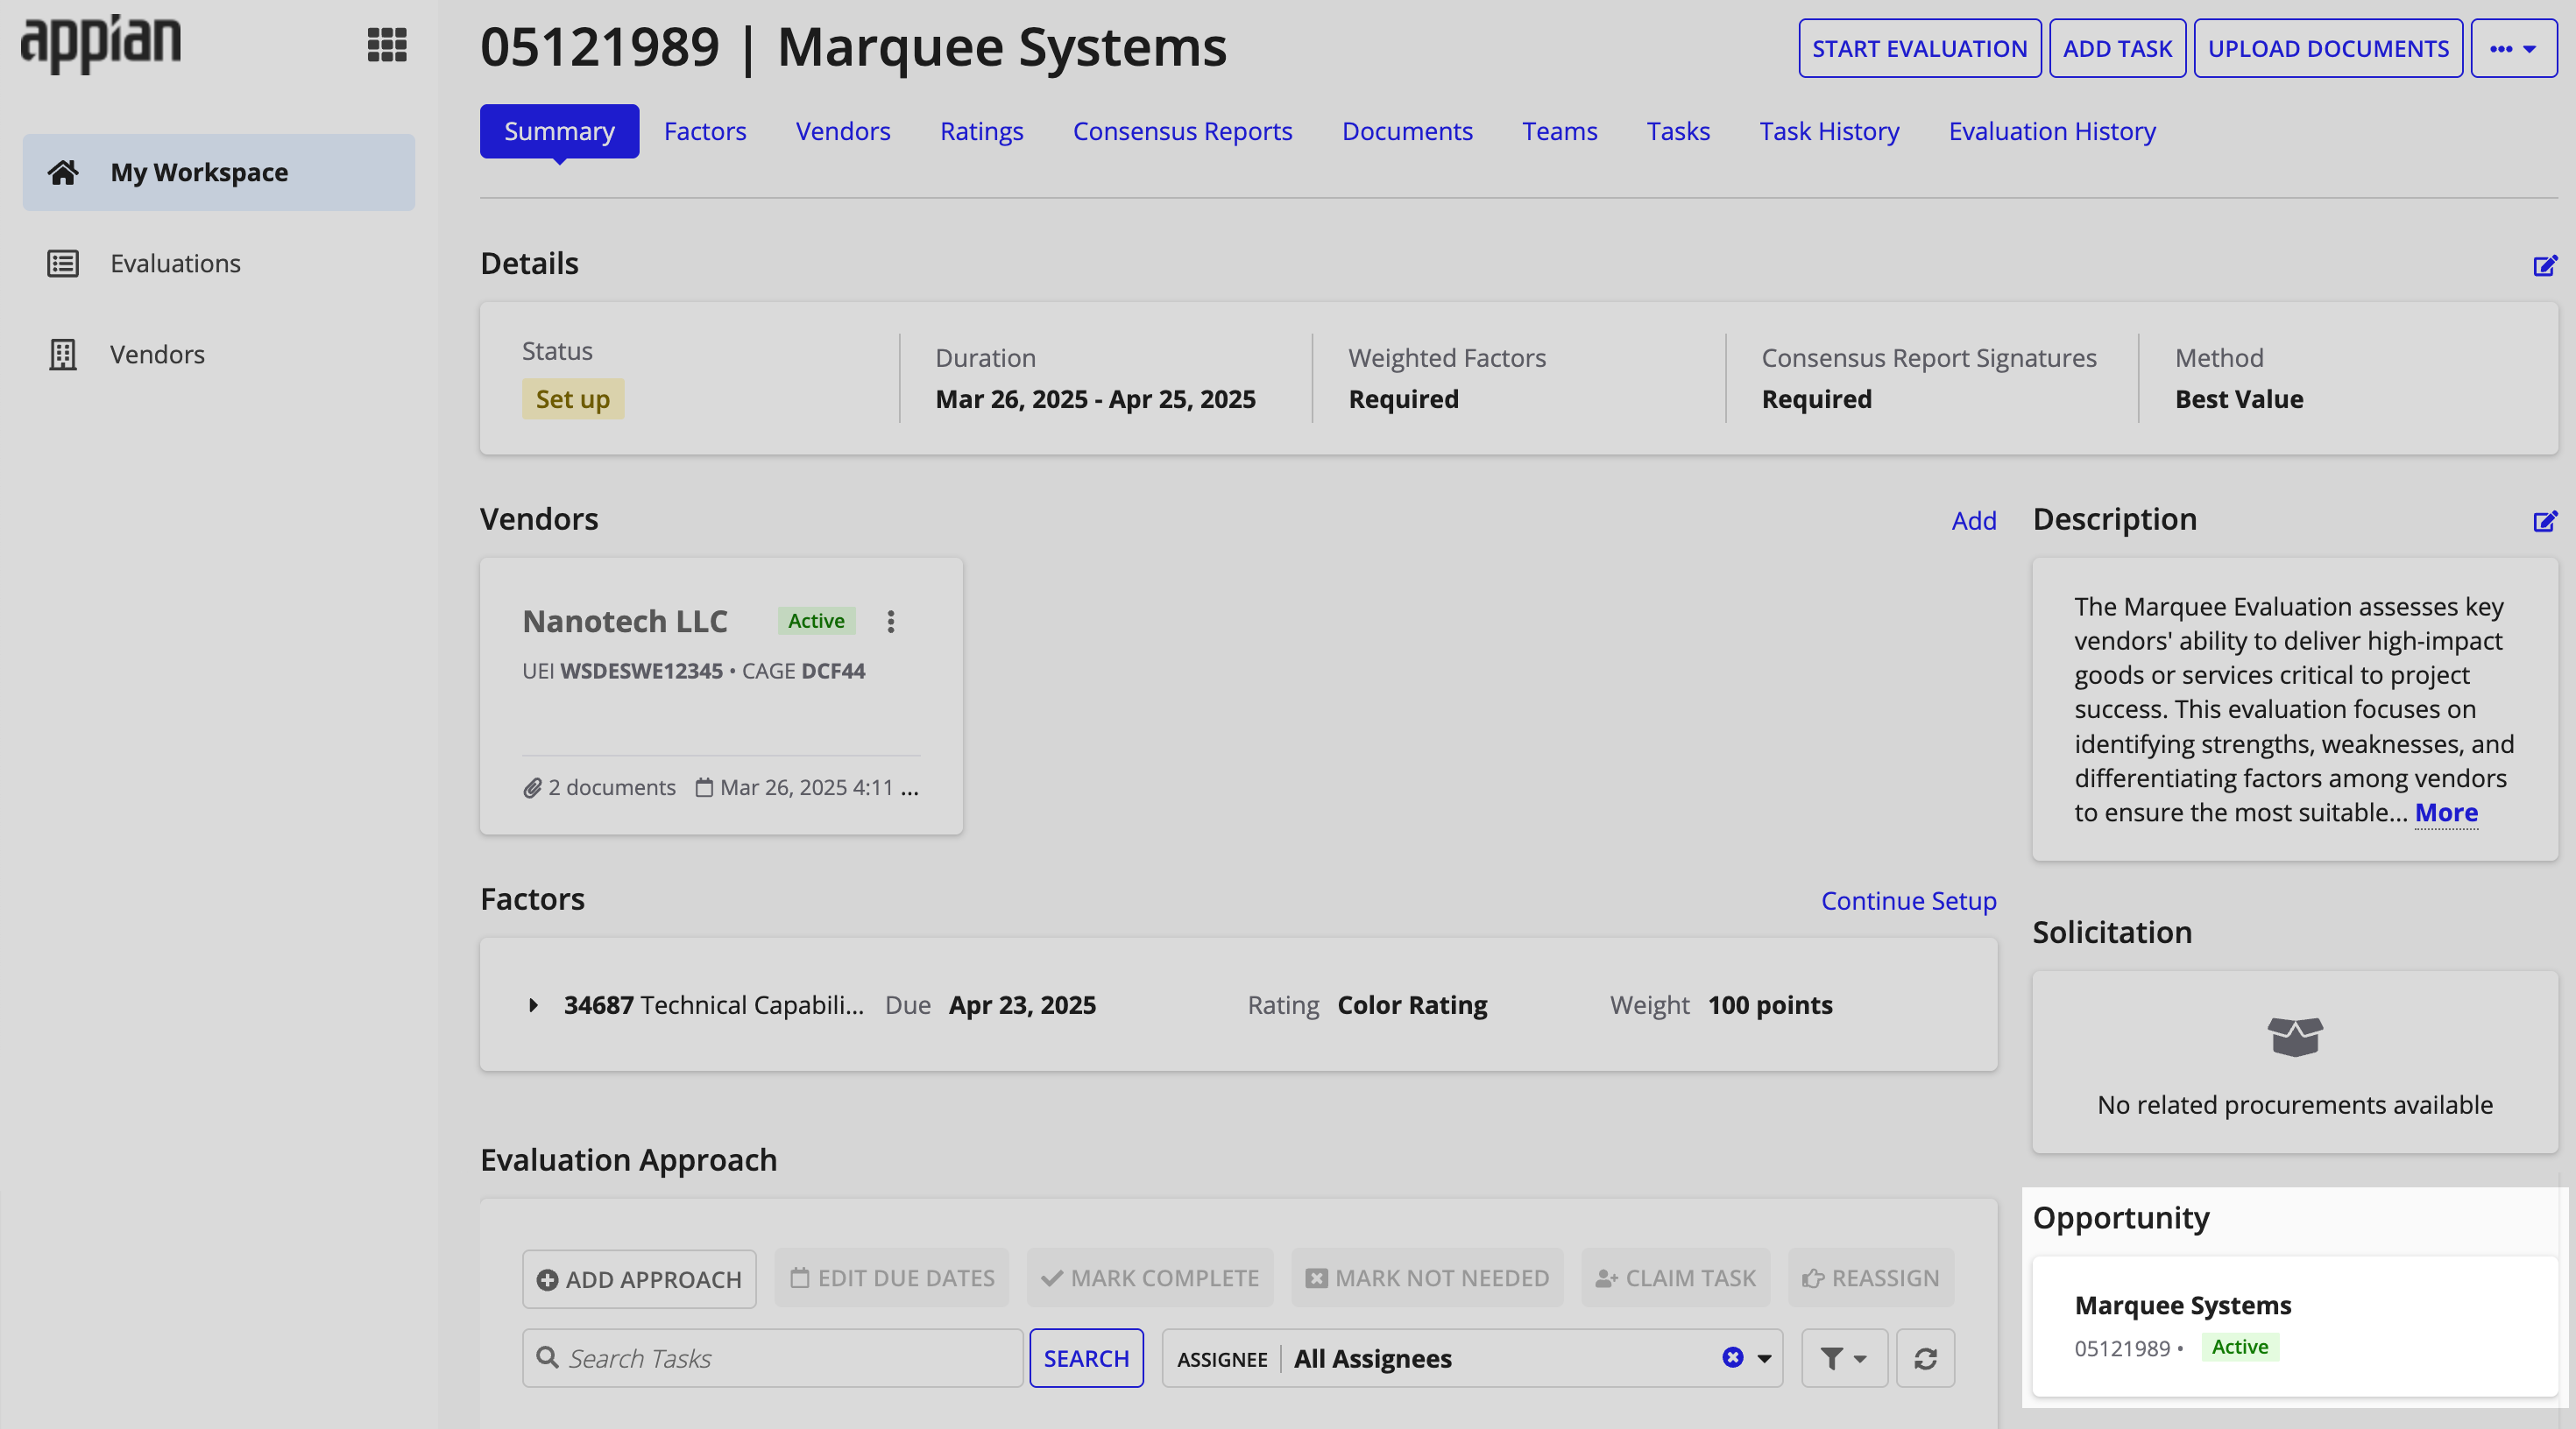
Task: Click the My Workspace home icon
Action: [x=63, y=172]
